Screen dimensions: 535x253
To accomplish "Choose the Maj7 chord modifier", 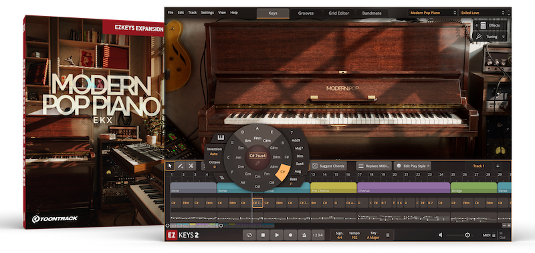I will (x=299, y=148).
